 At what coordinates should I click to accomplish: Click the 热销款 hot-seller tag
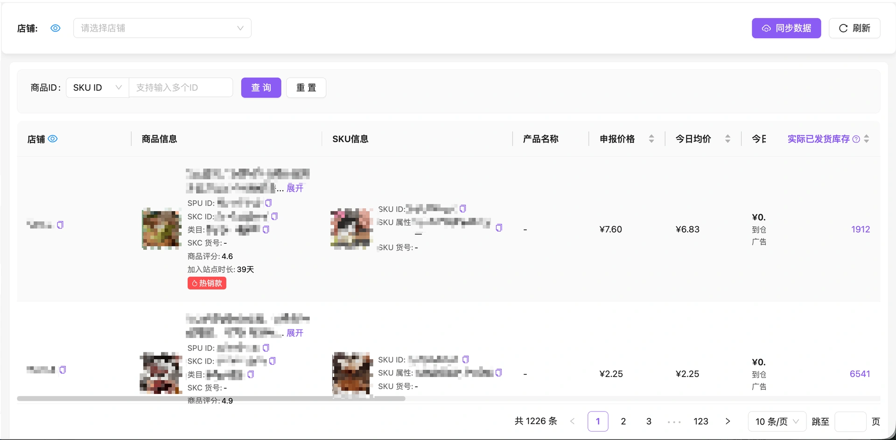click(x=207, y=283)
